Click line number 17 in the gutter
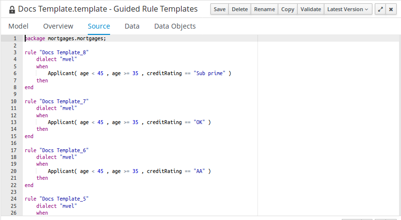Image resolution: width=401 pixels, height=220 pixels. pos(14,150)
